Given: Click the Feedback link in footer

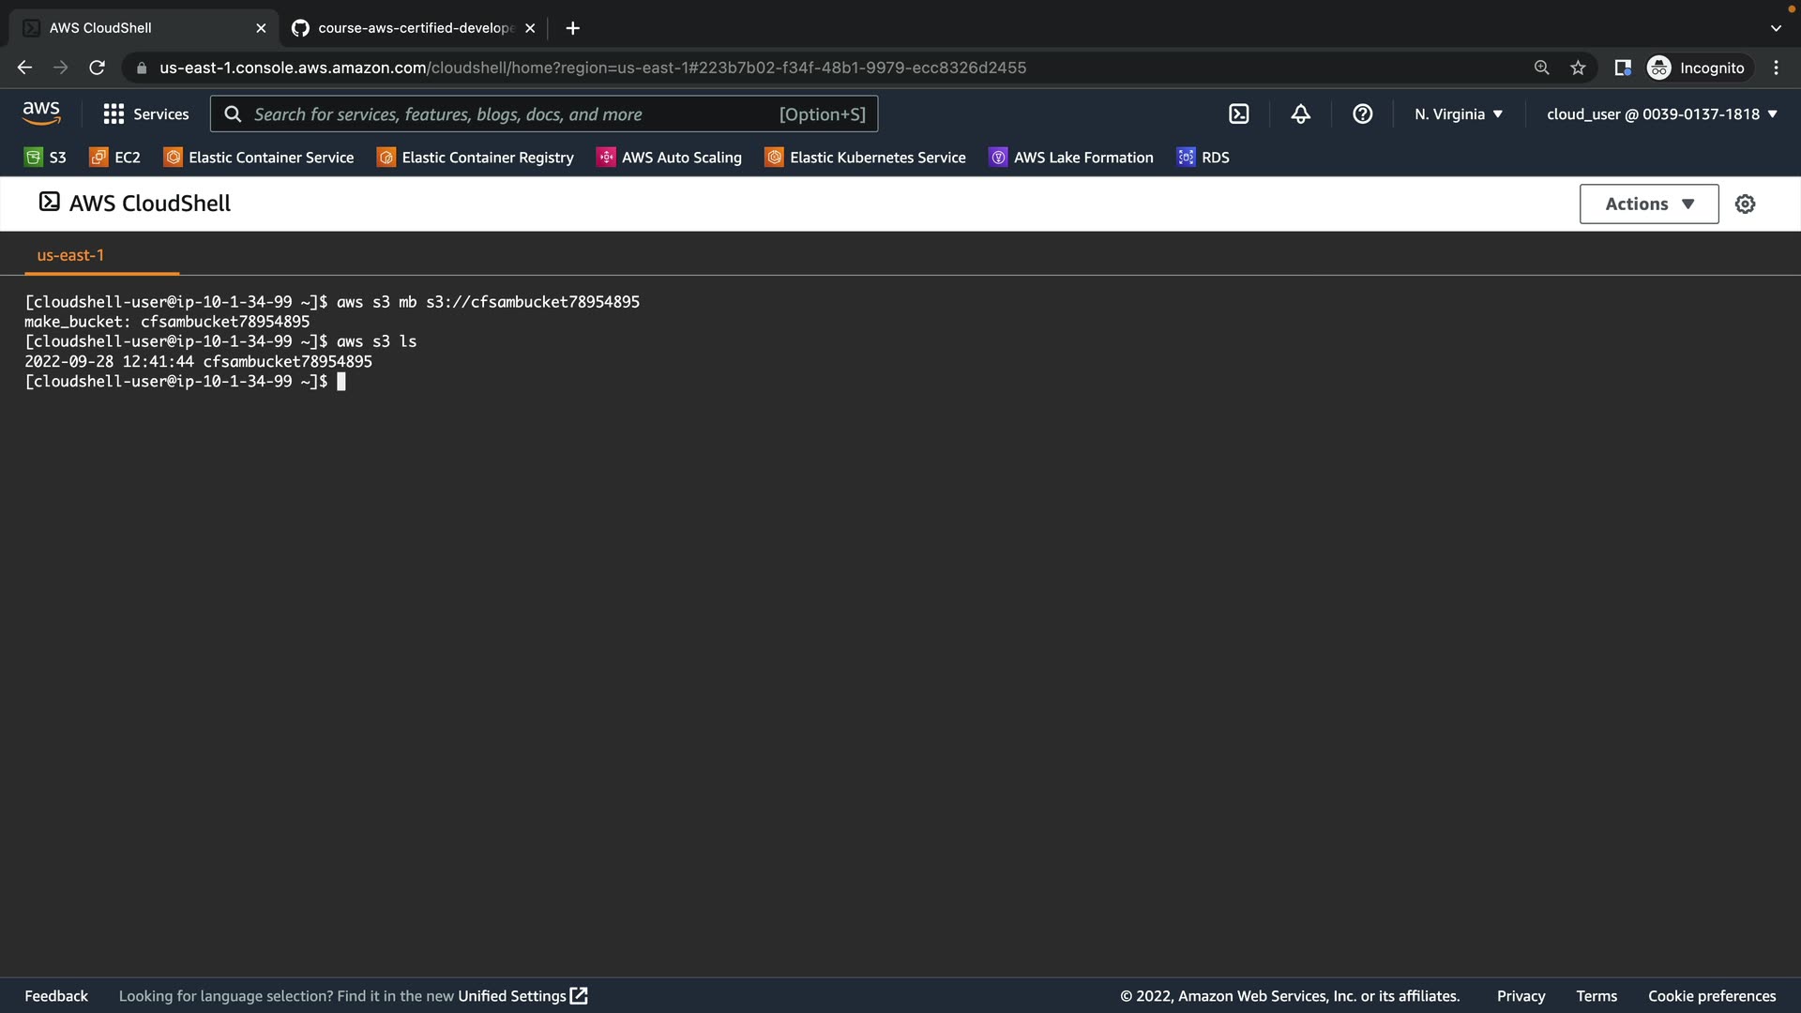Looking at the screenshot, I should (x=56, y=996).
